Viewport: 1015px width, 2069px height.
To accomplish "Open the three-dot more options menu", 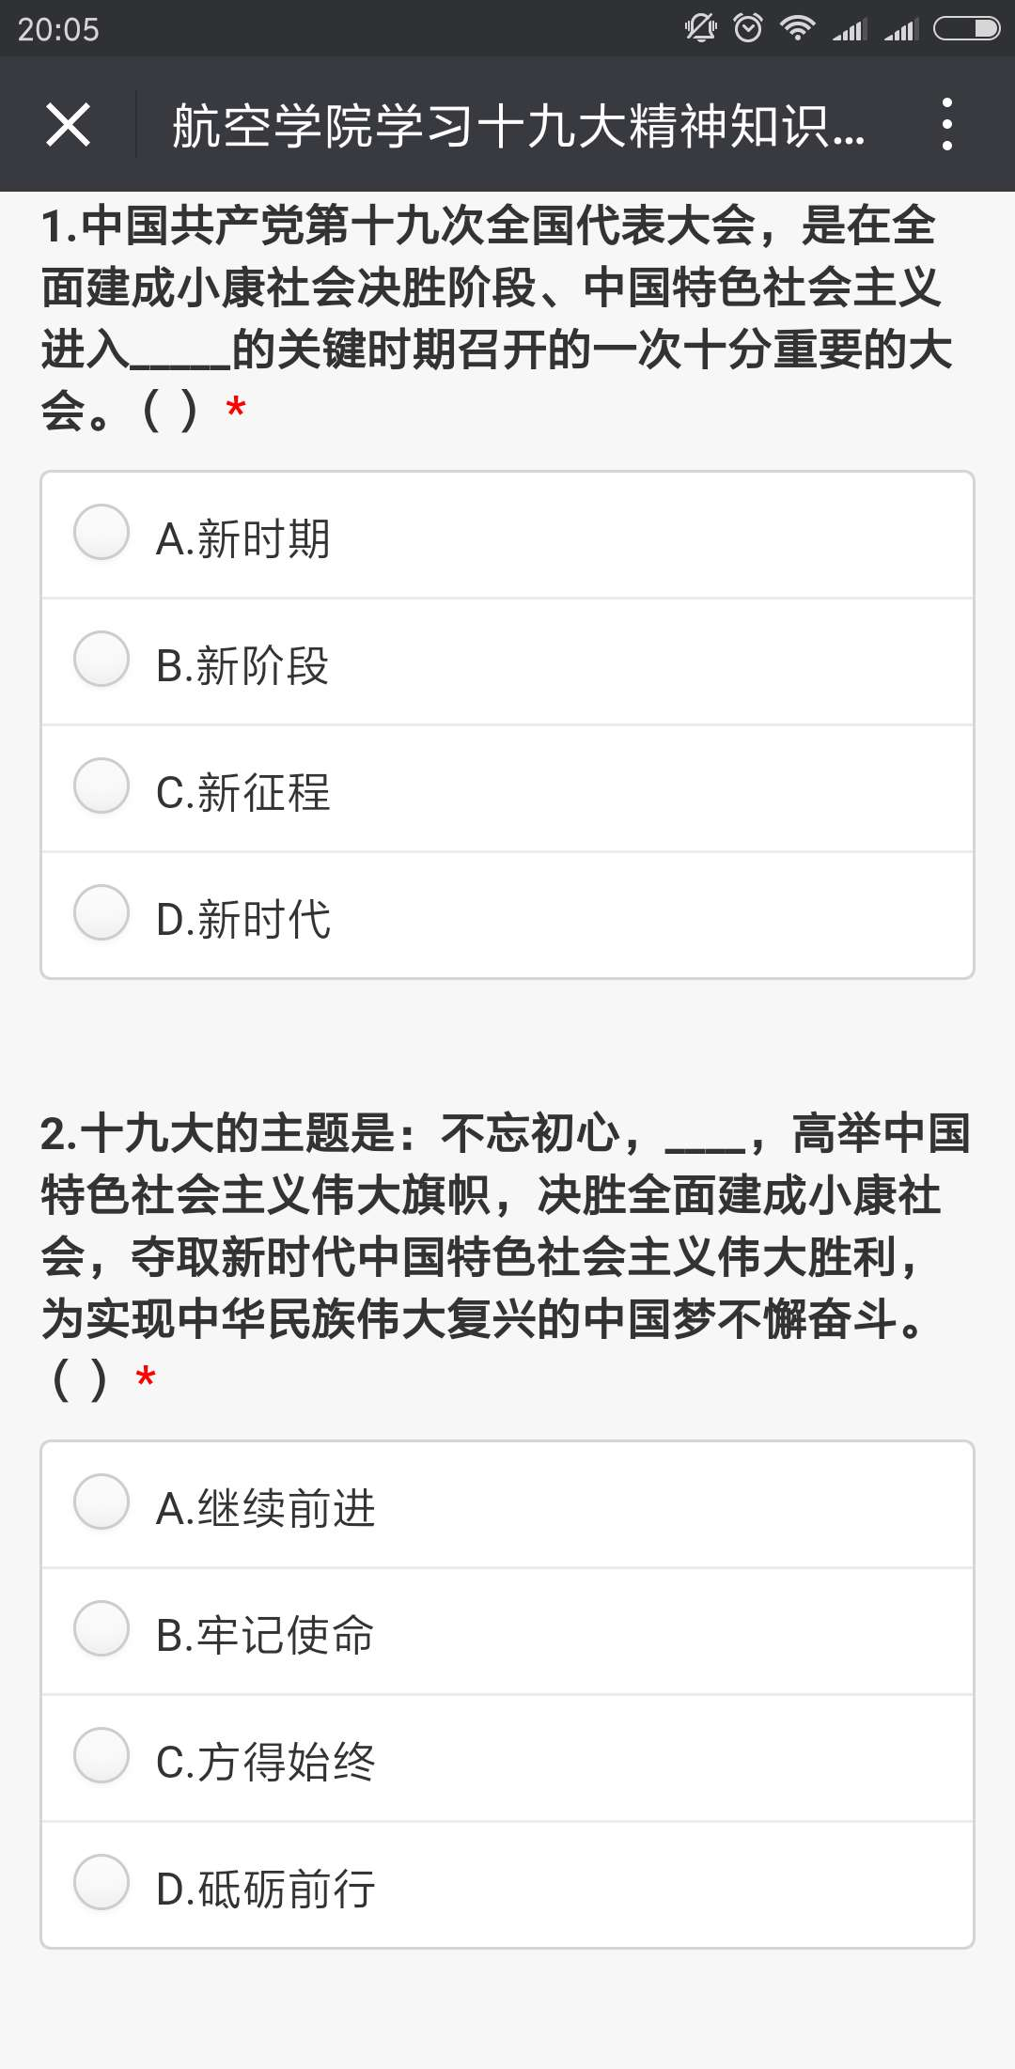I will [x=946, y=125].
